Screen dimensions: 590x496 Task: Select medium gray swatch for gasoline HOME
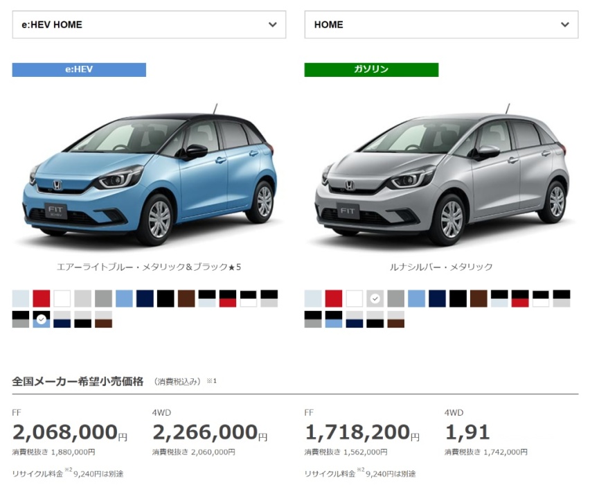point(396,299)
